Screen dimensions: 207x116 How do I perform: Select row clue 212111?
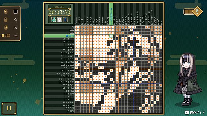59,53
